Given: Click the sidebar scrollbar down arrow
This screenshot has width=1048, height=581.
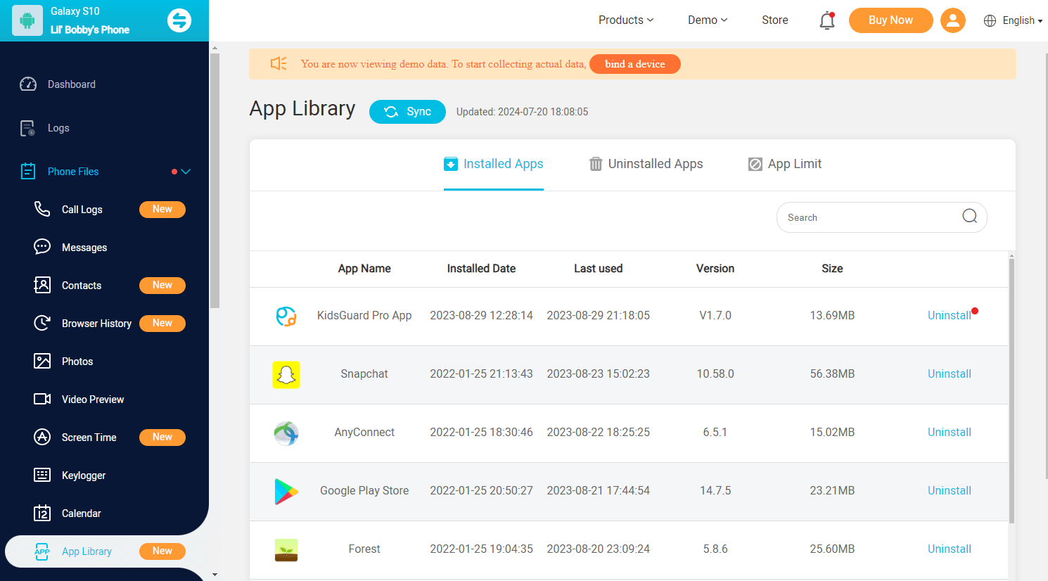Looking at the screenshot, I should coord(215,575).
